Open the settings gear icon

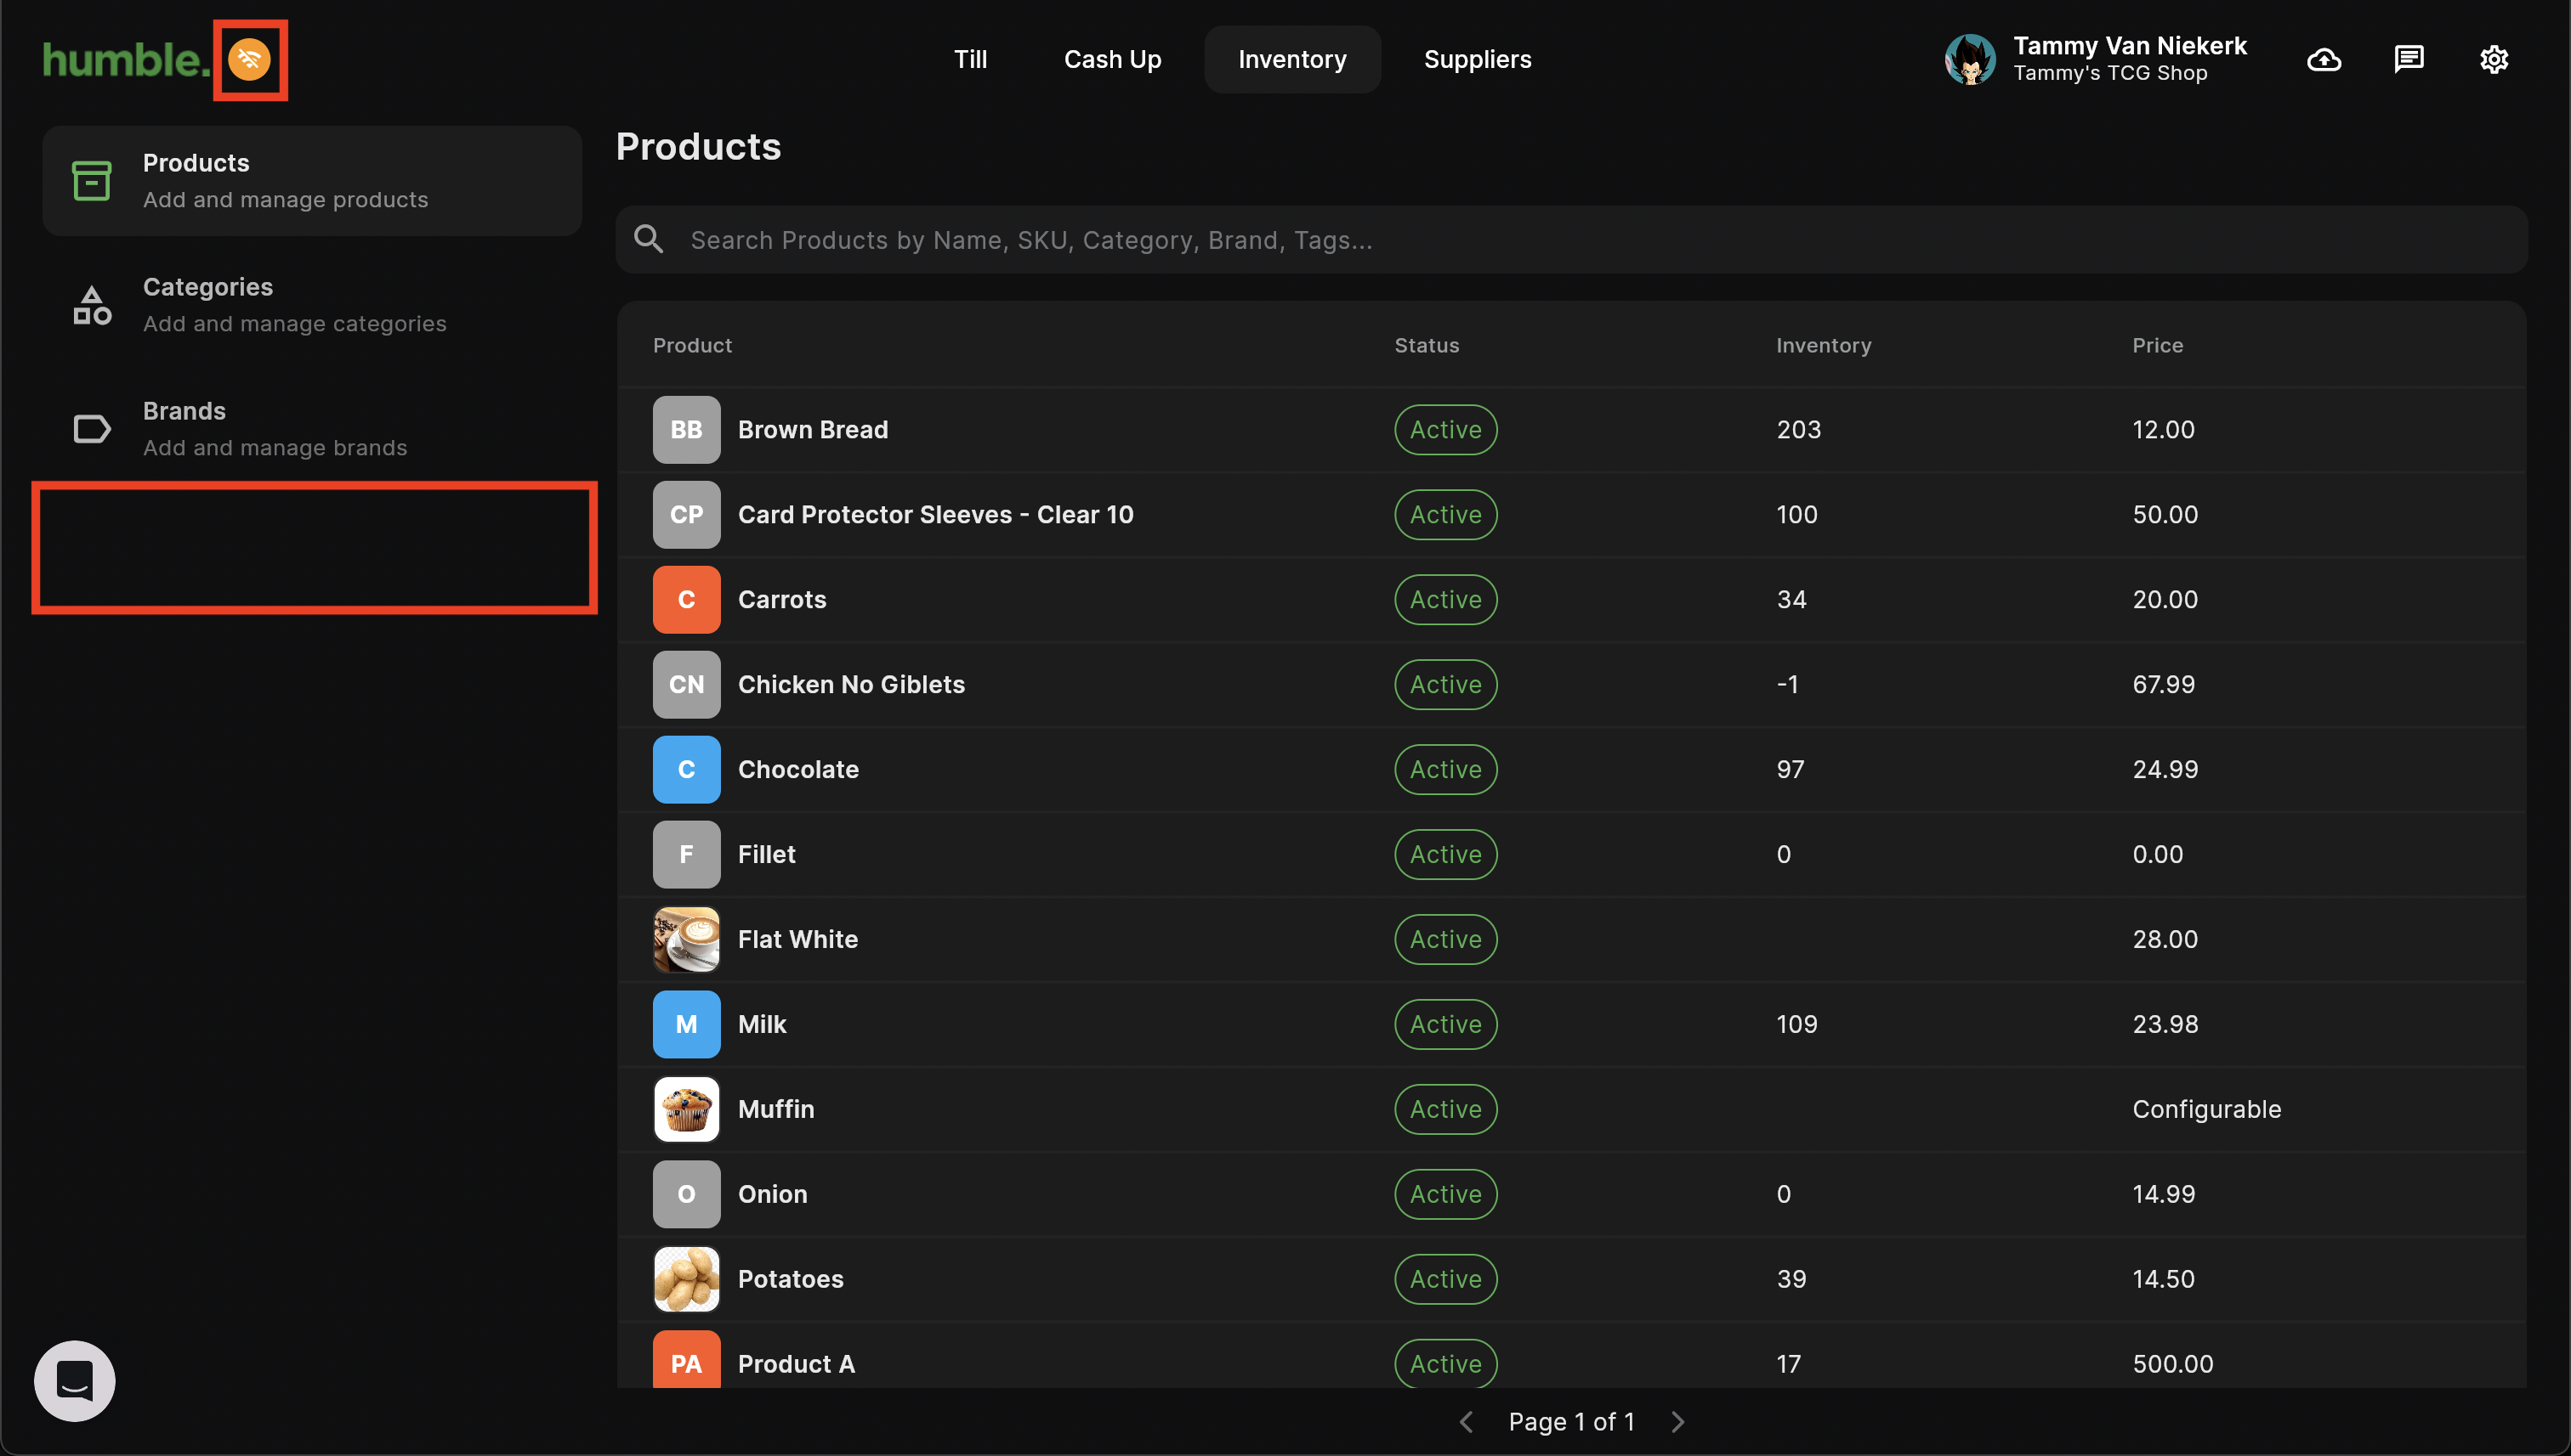(2494, 59)
